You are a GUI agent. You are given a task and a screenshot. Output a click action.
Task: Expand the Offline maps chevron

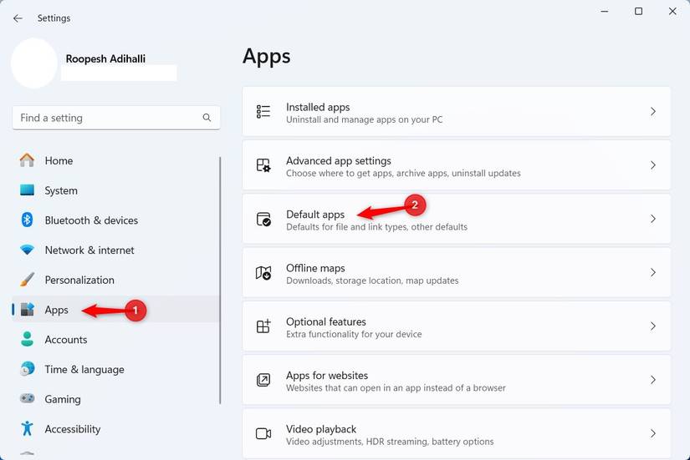653,273
